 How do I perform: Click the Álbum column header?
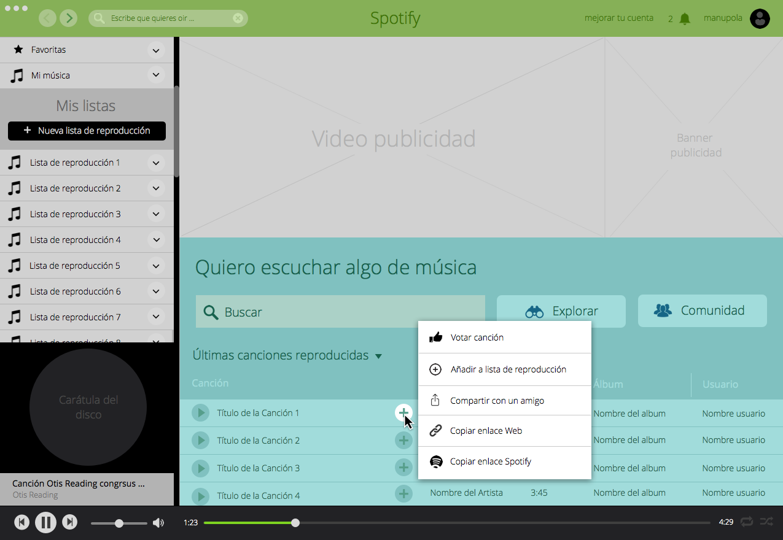point(608,384)
